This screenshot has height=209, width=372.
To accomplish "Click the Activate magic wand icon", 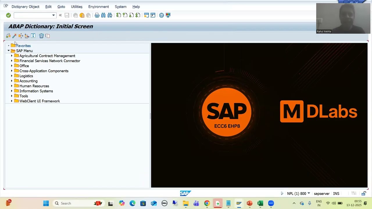I will click(x=14, y=36).
